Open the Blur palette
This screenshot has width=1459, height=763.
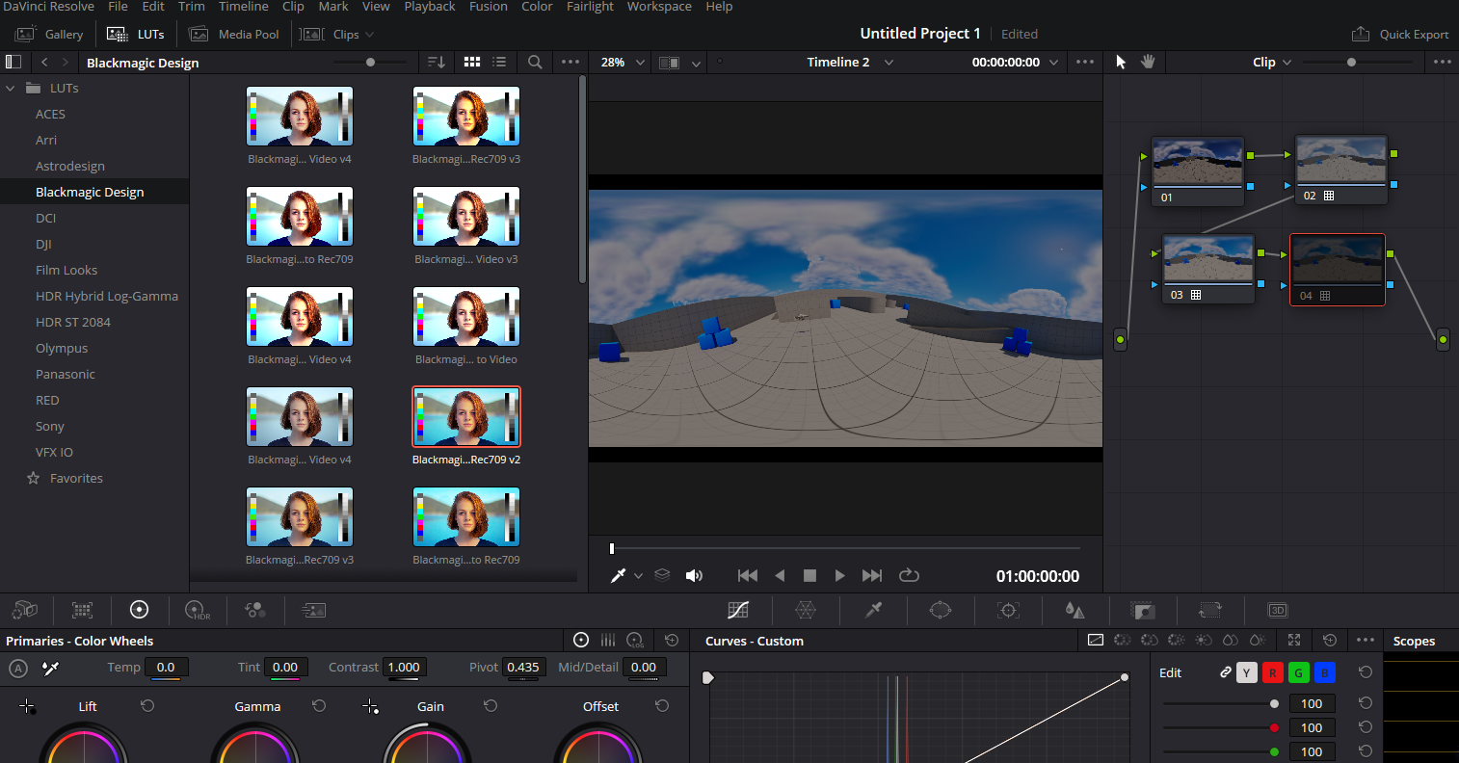(1074, 610)
